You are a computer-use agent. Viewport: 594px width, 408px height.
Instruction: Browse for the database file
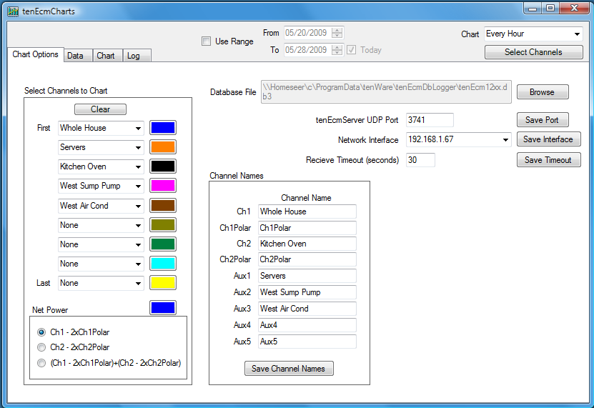point(543,92)
